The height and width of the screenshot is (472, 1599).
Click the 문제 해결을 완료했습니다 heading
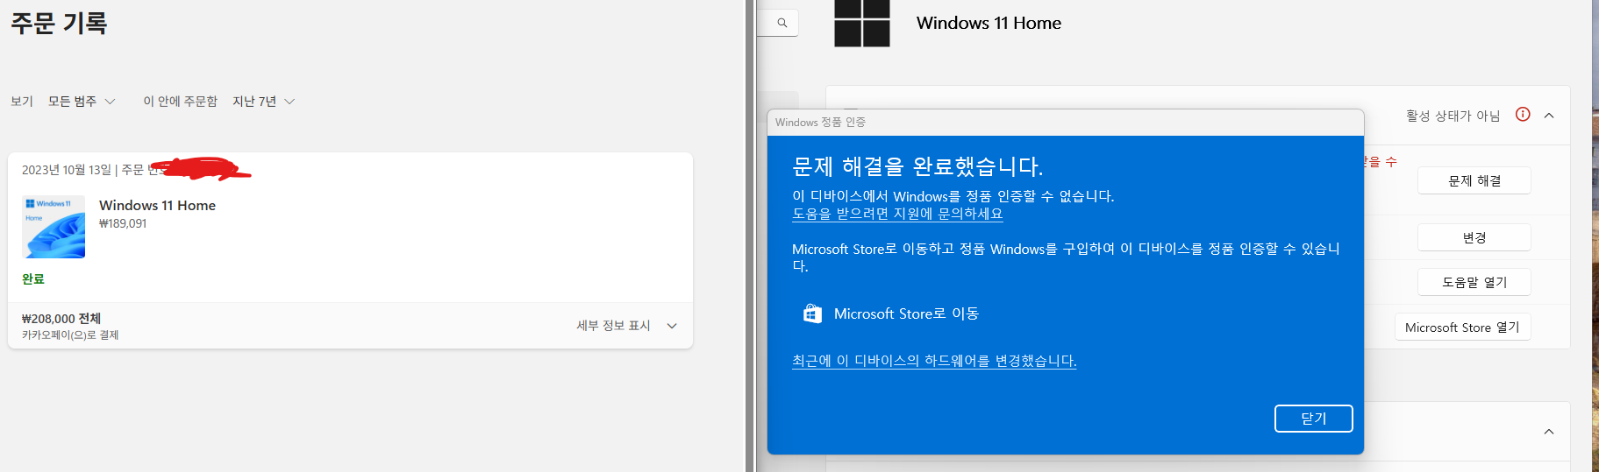(917, 166)
